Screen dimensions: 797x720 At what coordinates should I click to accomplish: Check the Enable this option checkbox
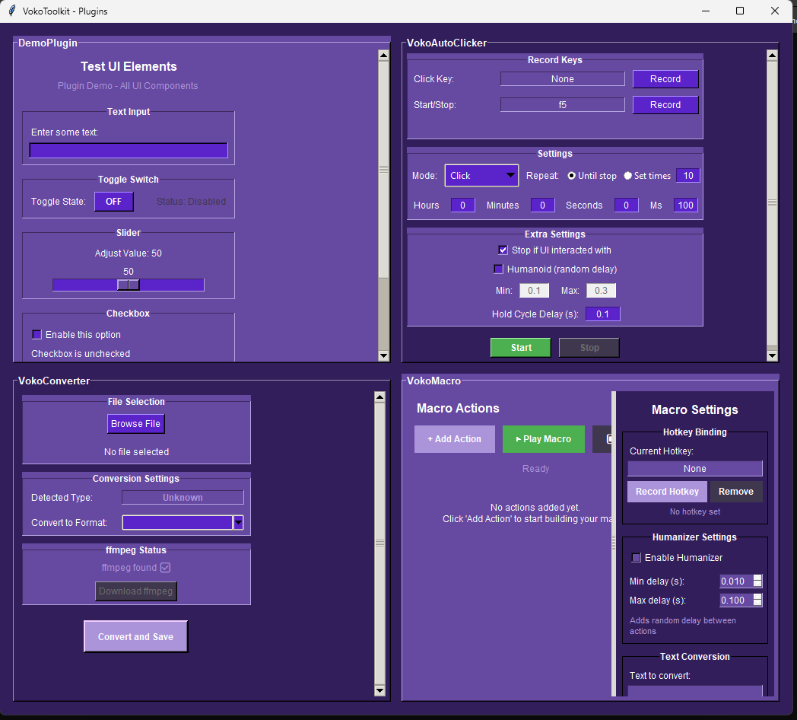(37, 334)
